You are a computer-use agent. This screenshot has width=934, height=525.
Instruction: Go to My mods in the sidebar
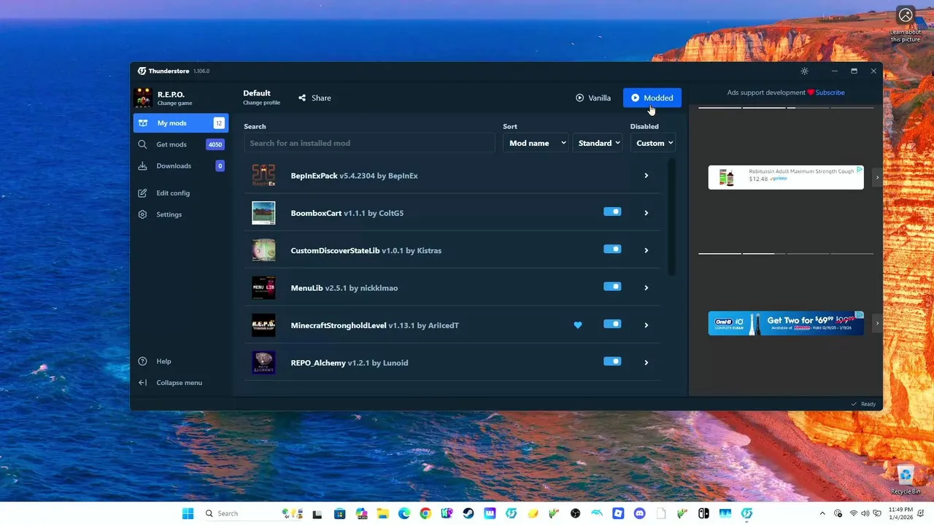click(x=181, y=123)
